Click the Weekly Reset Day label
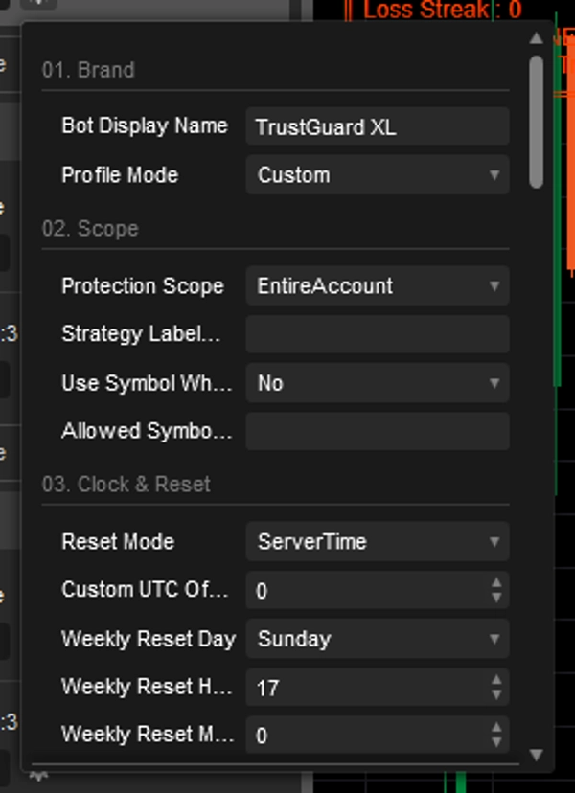 [x=149, y=639]
